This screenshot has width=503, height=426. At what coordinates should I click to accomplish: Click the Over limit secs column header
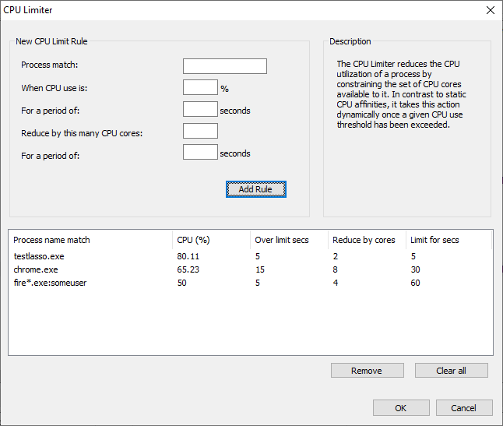pos(288,240)
